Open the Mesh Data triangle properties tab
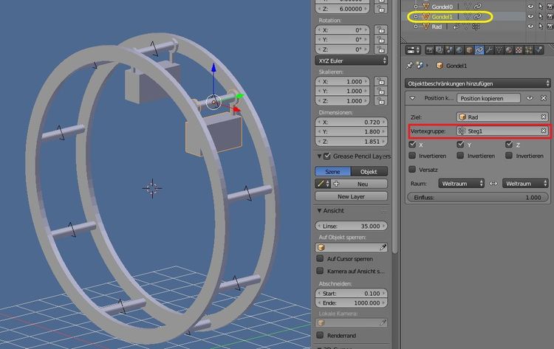Viewport: 554px width, 349px height. [x=499, y=50]
